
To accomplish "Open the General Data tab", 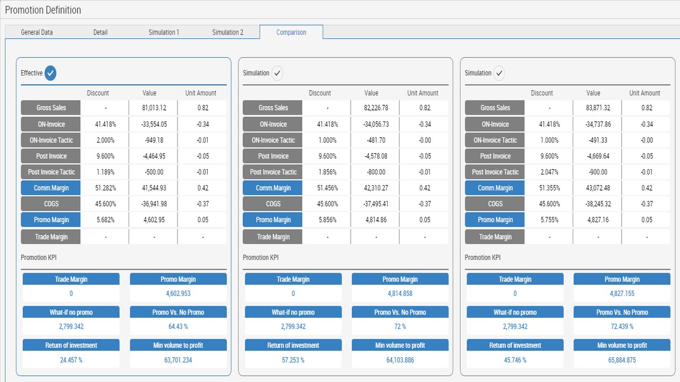I will (37, 32).
